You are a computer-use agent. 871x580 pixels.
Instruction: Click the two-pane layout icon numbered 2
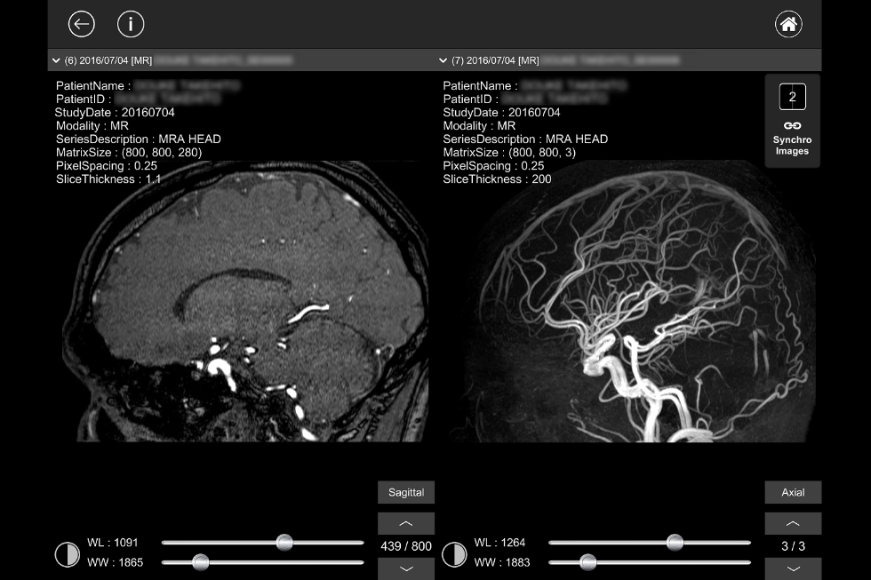[792, 96]
